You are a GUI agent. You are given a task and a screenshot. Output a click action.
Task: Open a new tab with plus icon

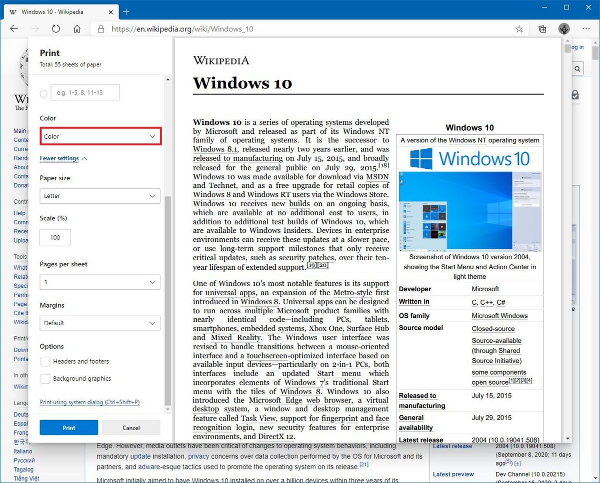pos(126,11)
